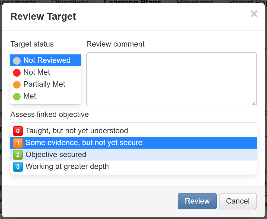Click the orange Partially Met status circle
Screen dimensions: 267x219
pyautogui.click(x=17, y=84)
